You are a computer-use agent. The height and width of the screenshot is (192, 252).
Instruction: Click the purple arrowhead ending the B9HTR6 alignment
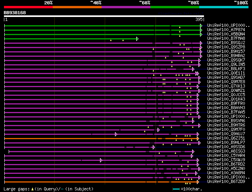pos(200,125)
